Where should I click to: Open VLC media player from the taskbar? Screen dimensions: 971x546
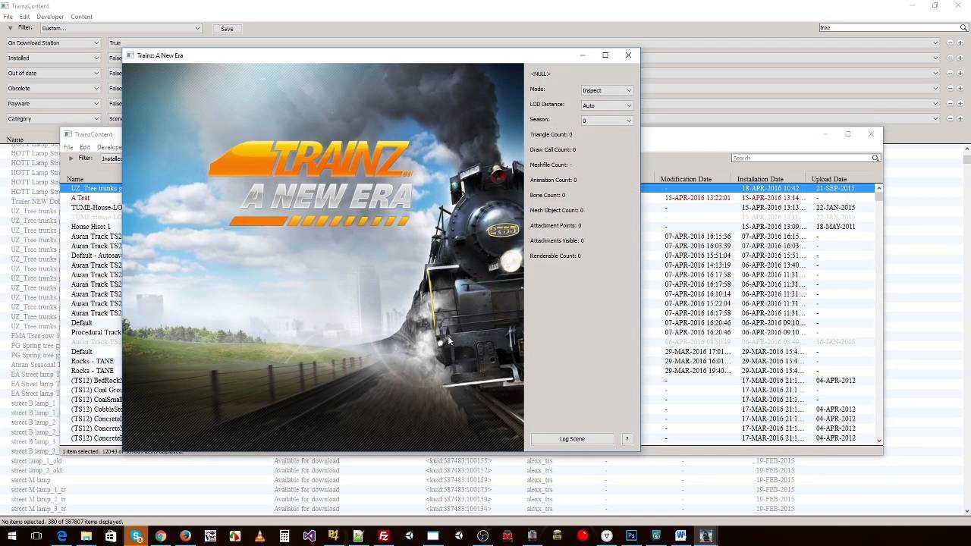(x=259, y=536)
